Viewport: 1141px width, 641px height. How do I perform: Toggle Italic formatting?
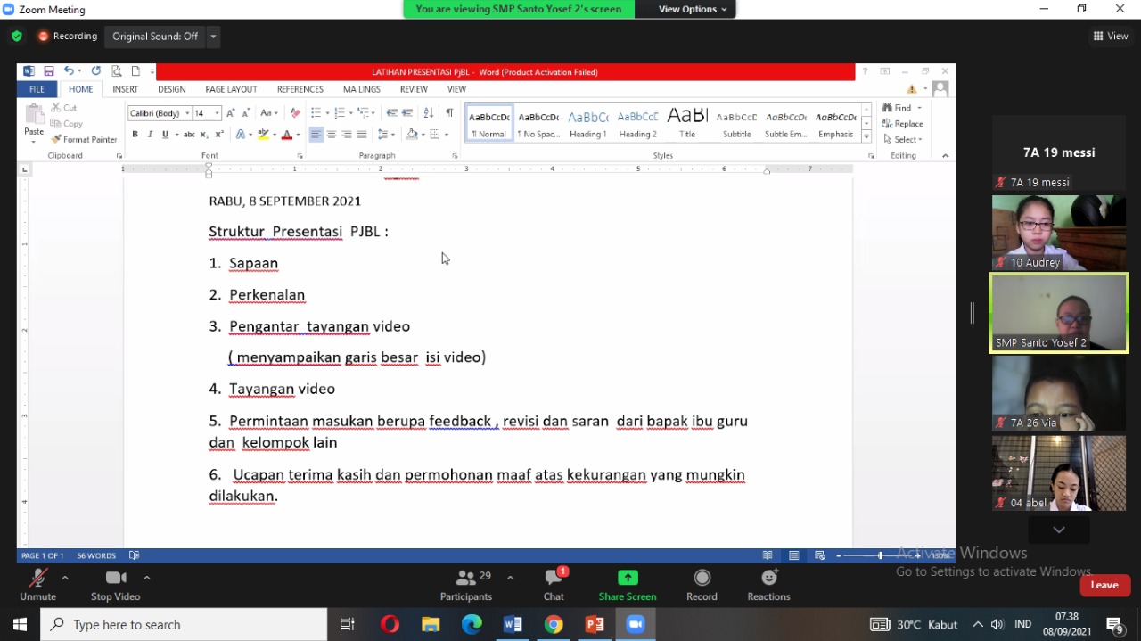(150, 135)
